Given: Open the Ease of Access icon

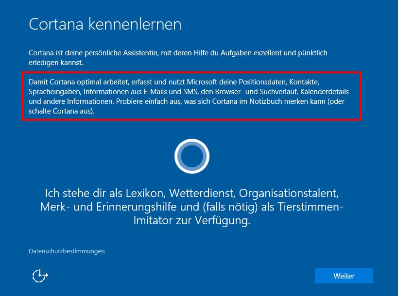Looking at the screenshot, I should [40, 276].
